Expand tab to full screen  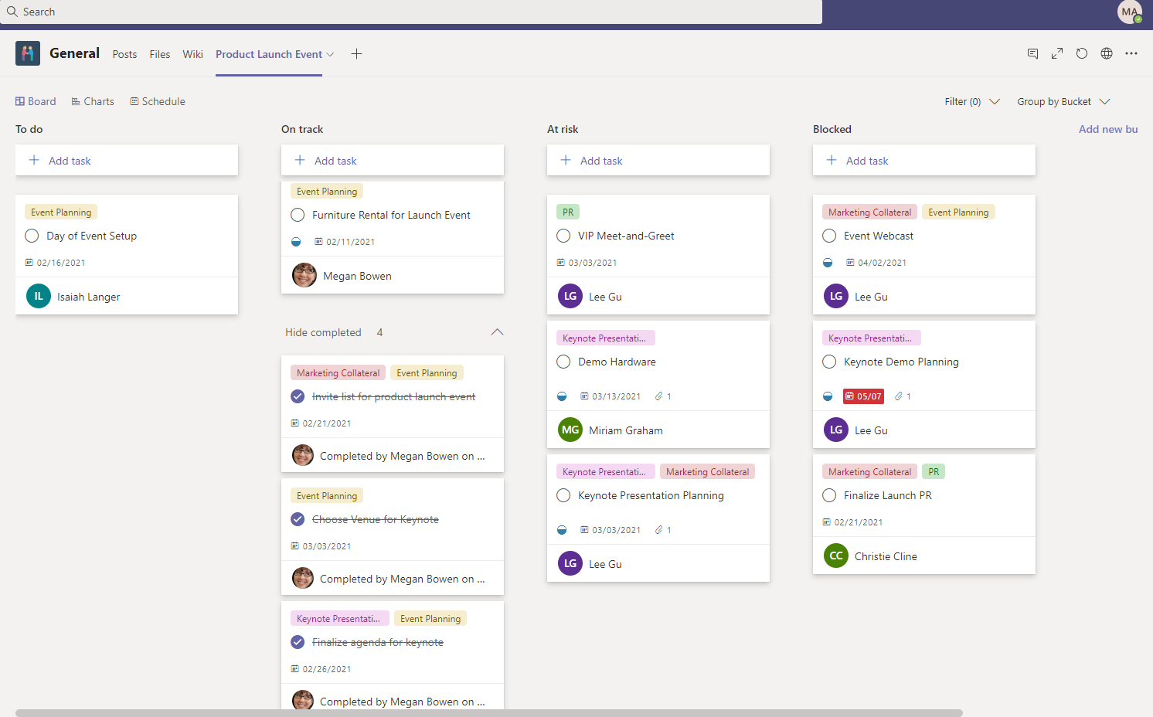[1057, 53]
